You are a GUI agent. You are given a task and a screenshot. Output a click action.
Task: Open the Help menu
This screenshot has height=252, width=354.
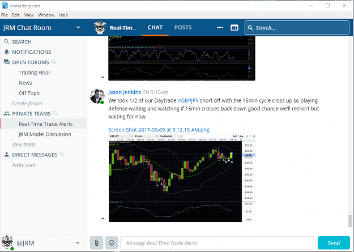pyautogui.click(x=63, y=15)
